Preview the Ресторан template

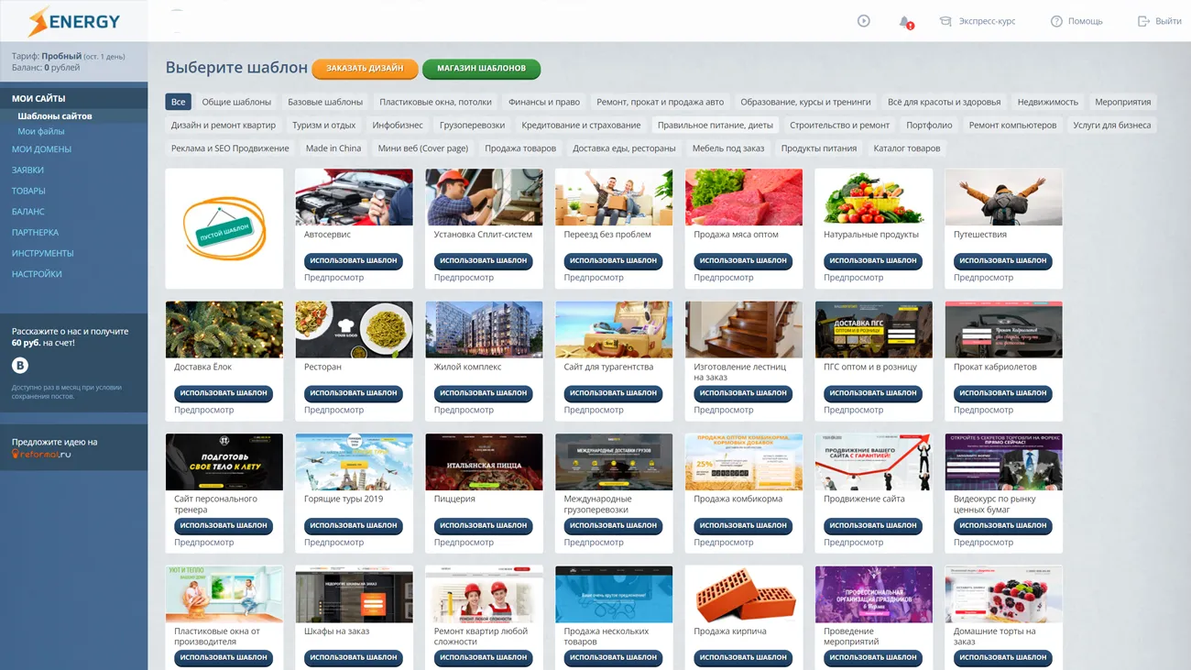tap(333, 410)
